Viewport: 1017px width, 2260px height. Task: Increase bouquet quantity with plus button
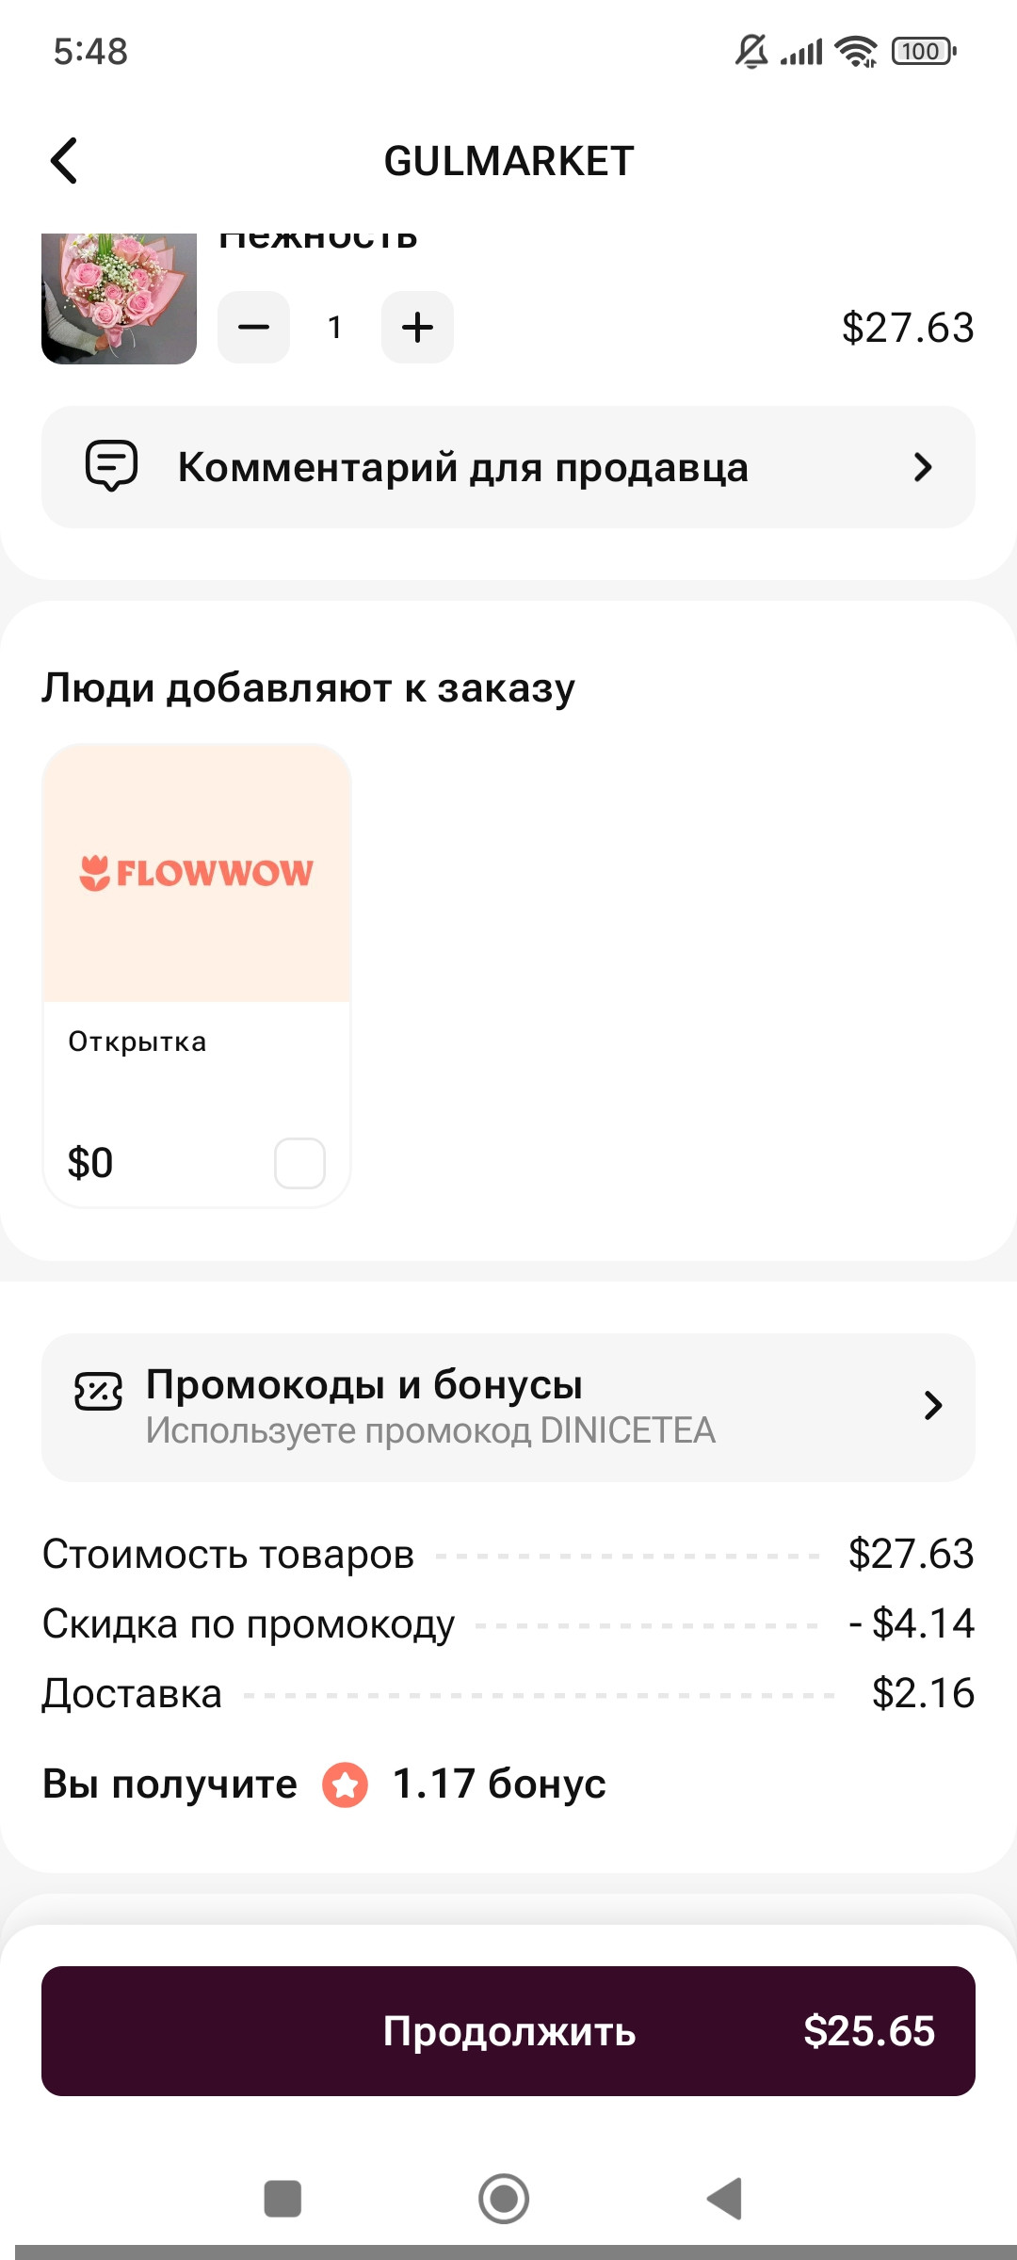417,327
